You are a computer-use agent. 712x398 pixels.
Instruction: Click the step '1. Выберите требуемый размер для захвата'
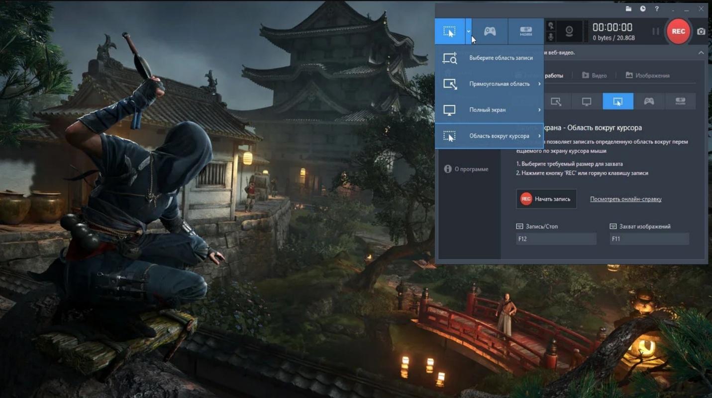pyautogui.click(x=569, y=164)
